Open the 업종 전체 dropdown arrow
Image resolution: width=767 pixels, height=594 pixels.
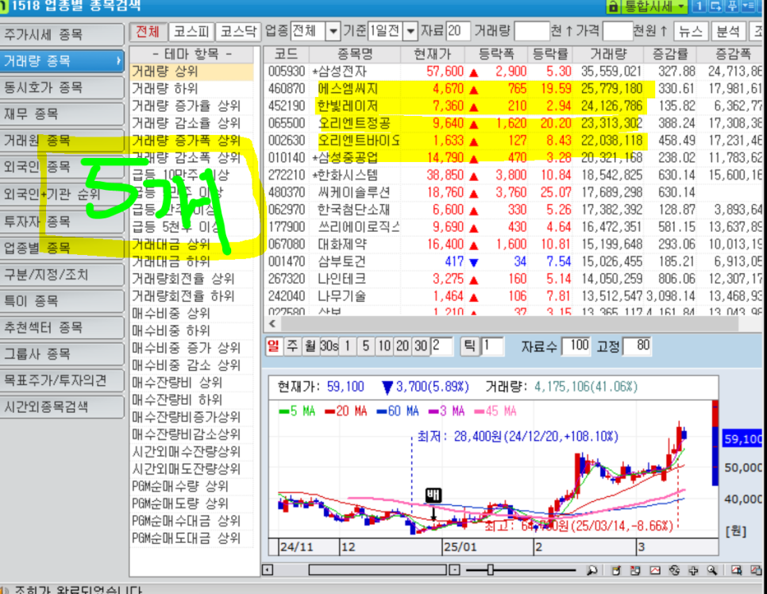[x=333, y=32]
